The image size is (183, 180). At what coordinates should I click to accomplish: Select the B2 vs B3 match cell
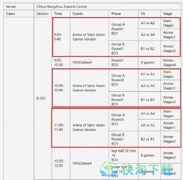pos(149,139)
